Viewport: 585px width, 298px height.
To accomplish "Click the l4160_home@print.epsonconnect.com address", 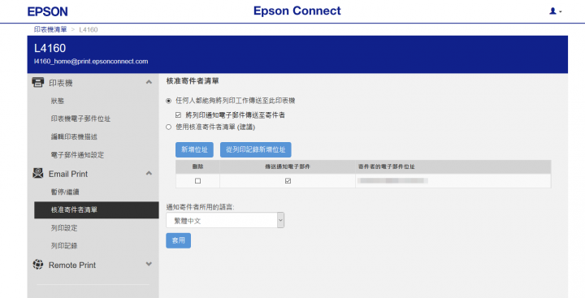I will 91,62.
